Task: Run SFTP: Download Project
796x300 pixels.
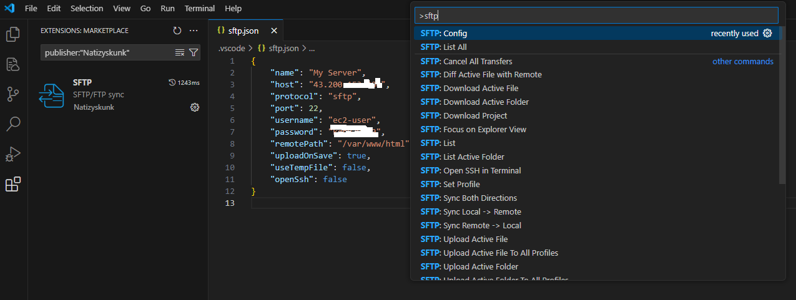Action: pyautogui.click(x=596, y=115)
